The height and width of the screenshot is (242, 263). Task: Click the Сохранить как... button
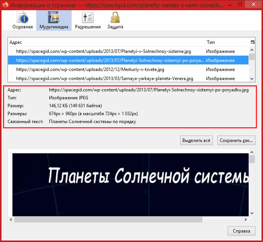236,140
